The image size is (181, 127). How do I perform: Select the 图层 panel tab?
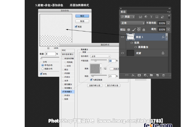click(123, 12)
